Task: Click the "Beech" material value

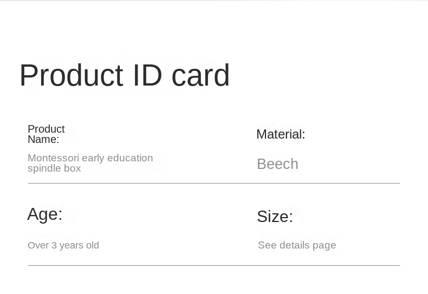Action: pyautogui.click(x=277, y=164)
